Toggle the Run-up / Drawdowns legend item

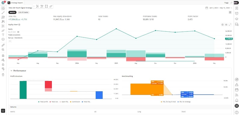[15, 38]
